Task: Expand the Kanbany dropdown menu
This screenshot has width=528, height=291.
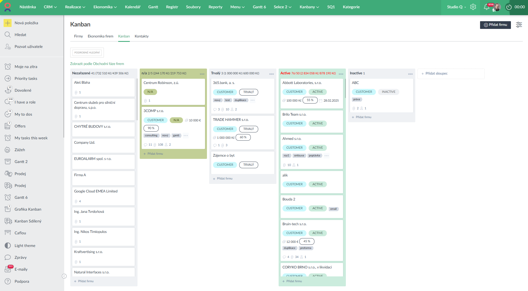Action: (309, 7)
